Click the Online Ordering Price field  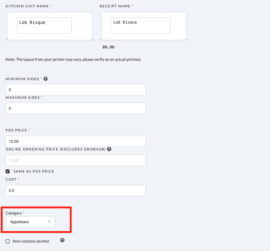pyautogui.click(x=76, y=160)
